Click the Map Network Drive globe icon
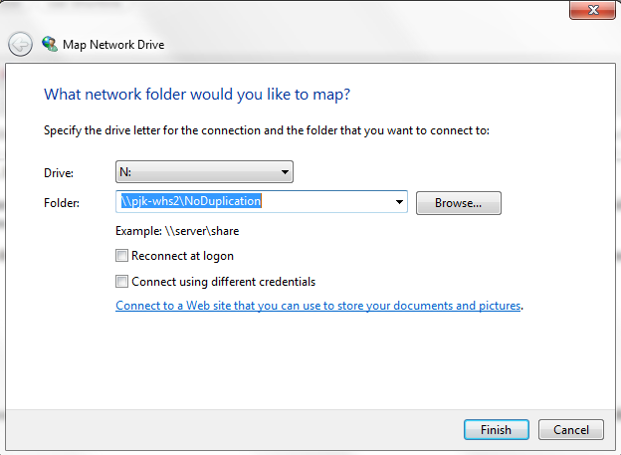621x455 pixels. (50, 45)
